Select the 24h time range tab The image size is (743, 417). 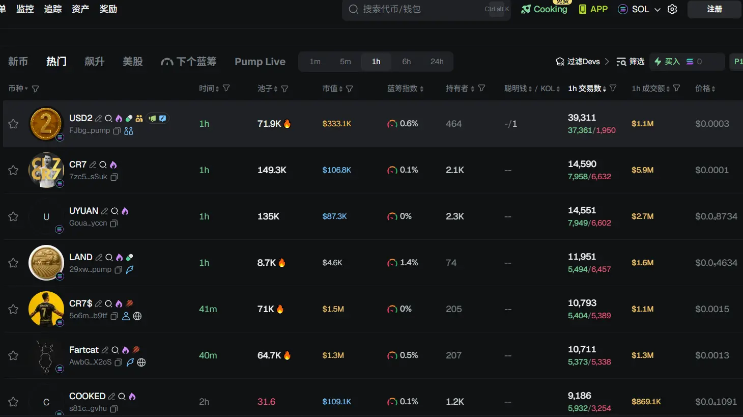tap(437, 62)
